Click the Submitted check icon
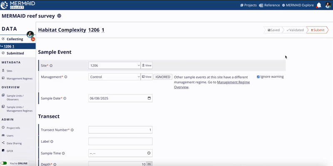333x166 pixels. (3, 53)
